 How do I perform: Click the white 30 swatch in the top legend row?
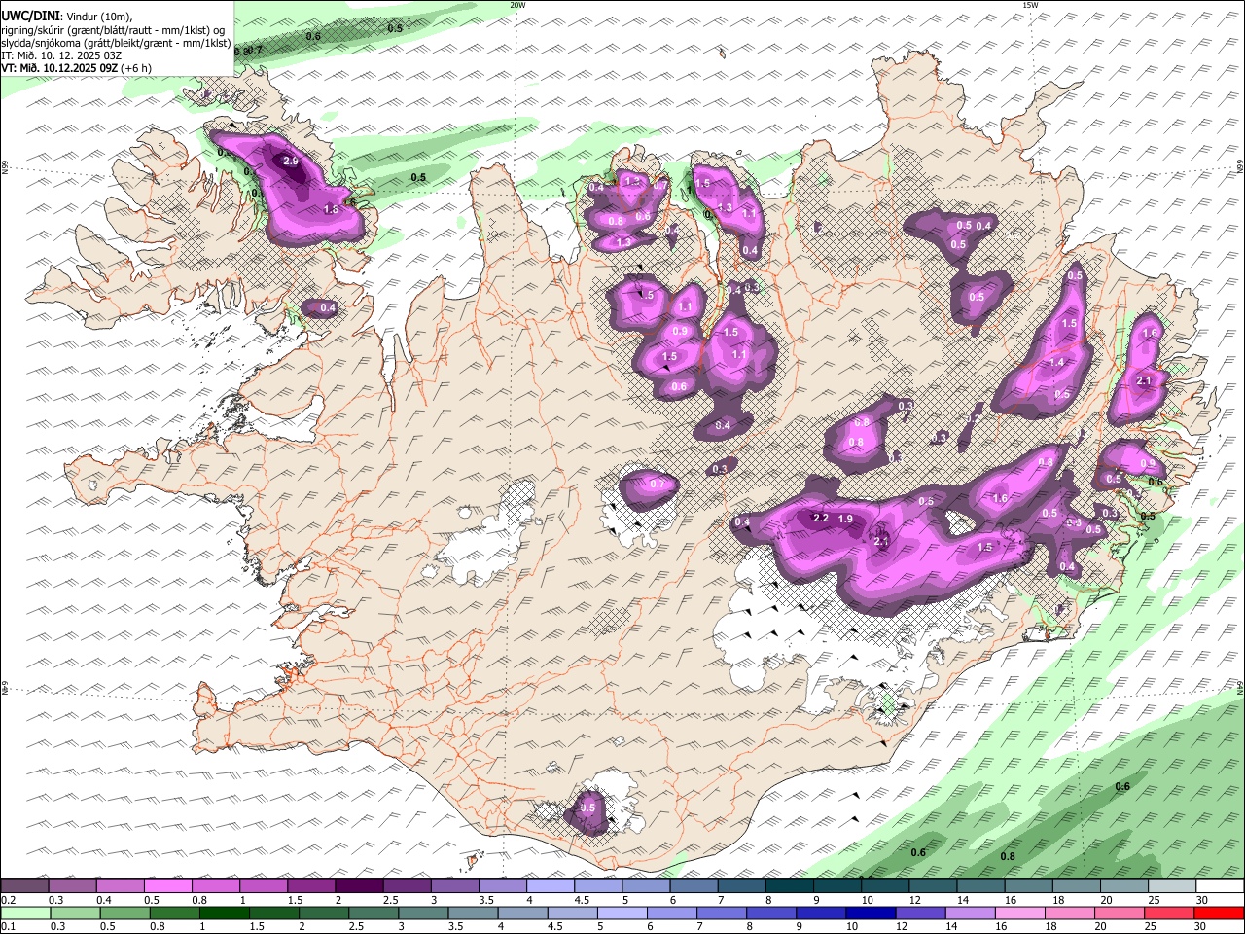coord(1220,886)
